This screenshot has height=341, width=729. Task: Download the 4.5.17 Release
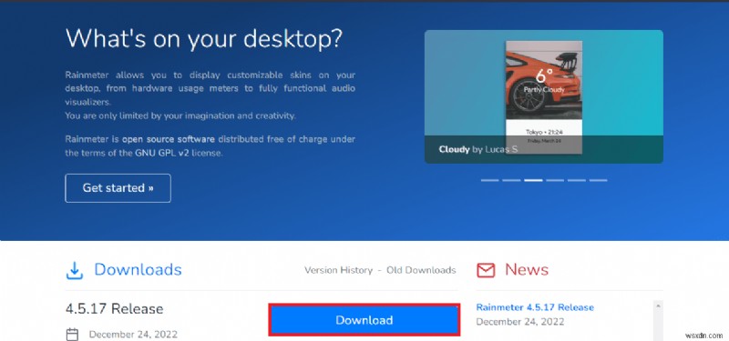click(364, 320)
